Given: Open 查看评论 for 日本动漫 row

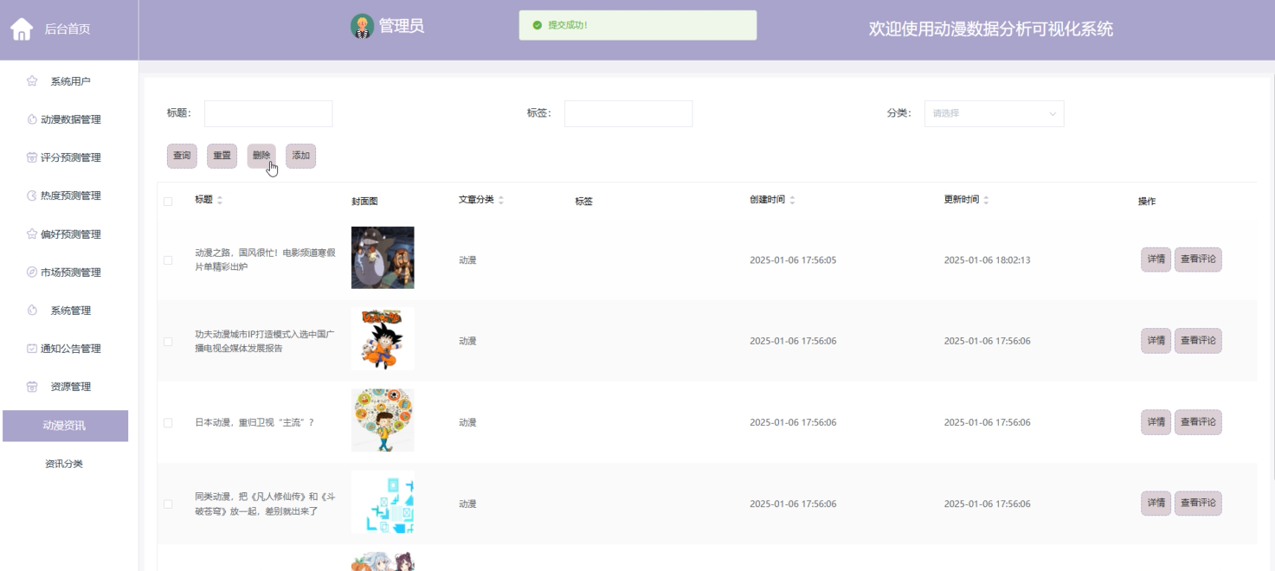Looking at the screenshot, I should point(1198,422).
